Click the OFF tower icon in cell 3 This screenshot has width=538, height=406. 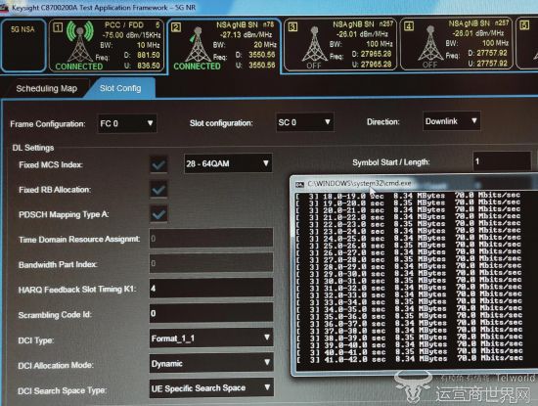314,45
